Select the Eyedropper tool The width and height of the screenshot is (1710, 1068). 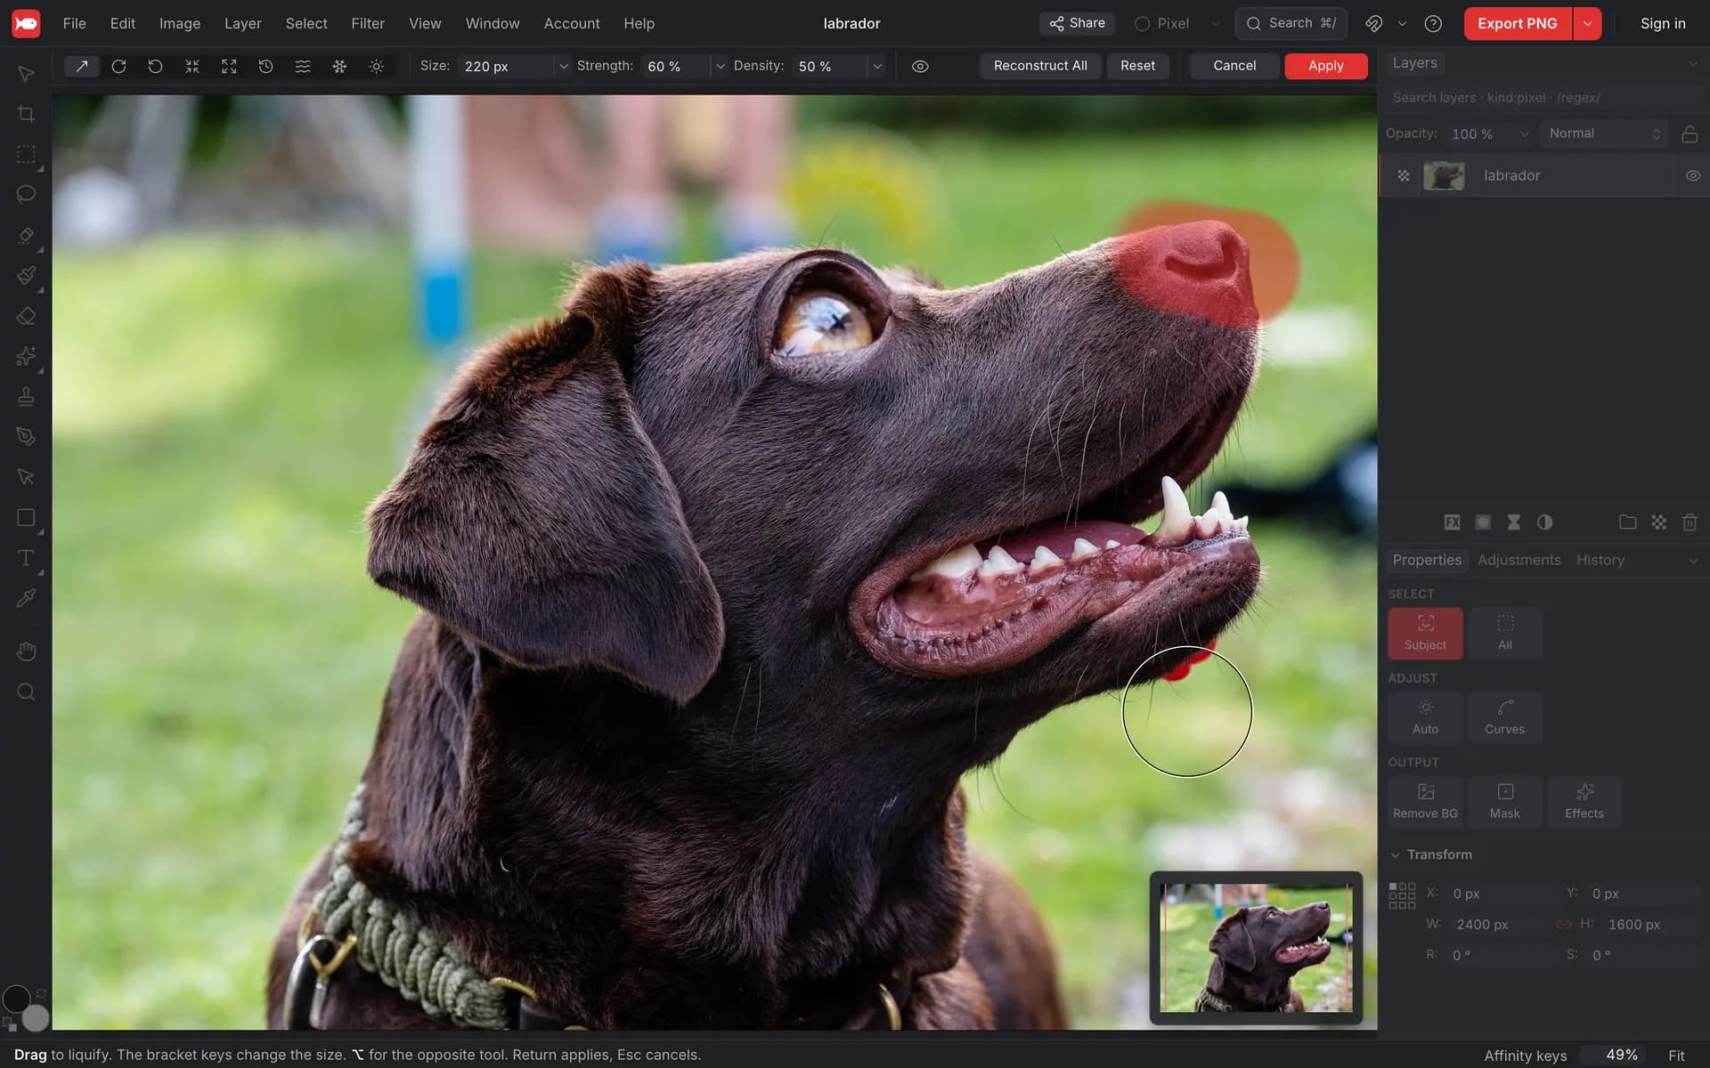(26, 598)
